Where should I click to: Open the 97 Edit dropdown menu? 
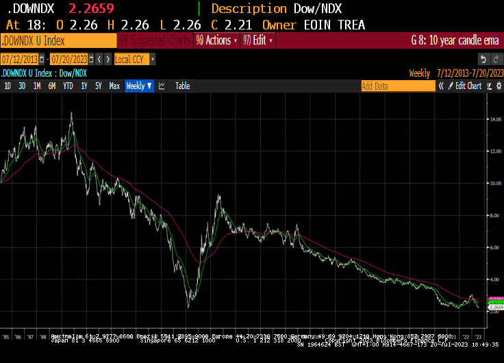tap(257, 40)
